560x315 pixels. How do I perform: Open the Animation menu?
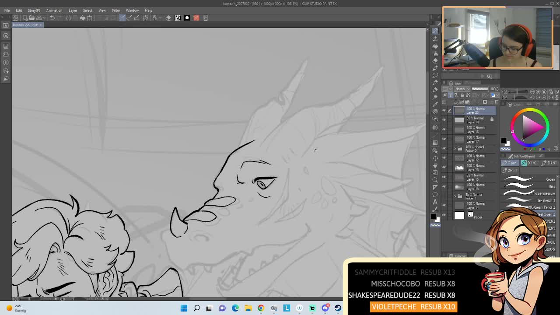tap(54, 10)
